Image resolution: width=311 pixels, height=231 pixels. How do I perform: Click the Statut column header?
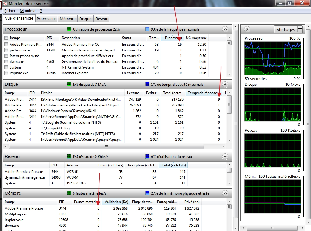click(x=133, y=38)
